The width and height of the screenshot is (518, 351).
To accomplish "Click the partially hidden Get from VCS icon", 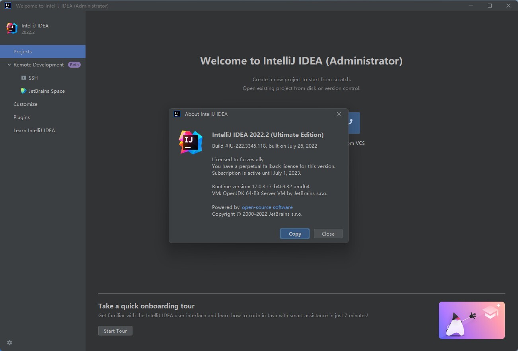I will coord(354,123).
